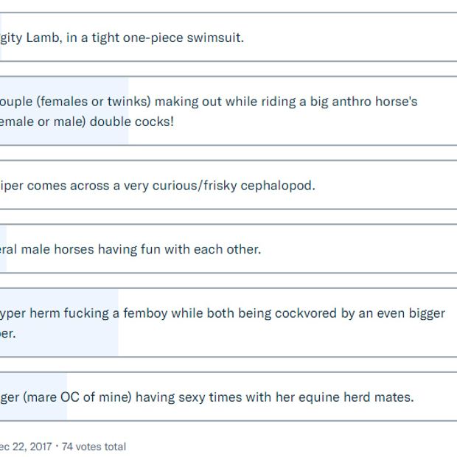
Task: Click the '74 votes total' text
Action: pyautogui.click(x=94, y=446)
